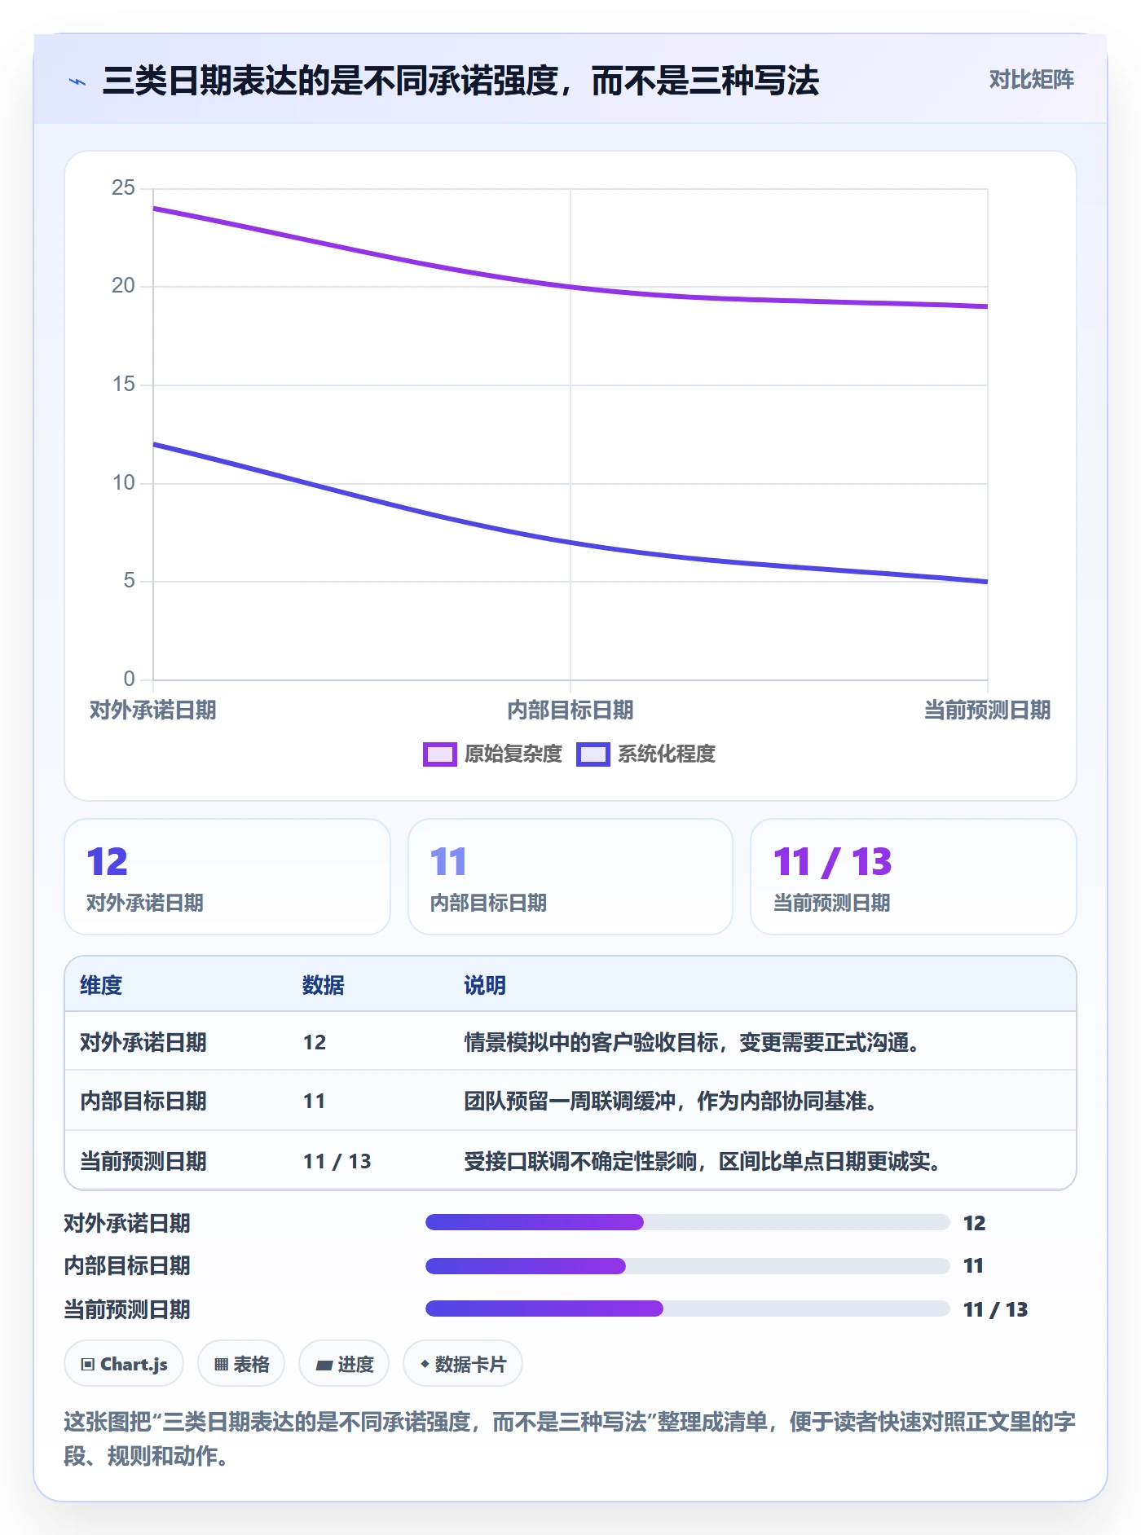1141x1535 pixels.
Task: Toggle the 原始复杂度 legend swatch
Action: tap(440, 754)
